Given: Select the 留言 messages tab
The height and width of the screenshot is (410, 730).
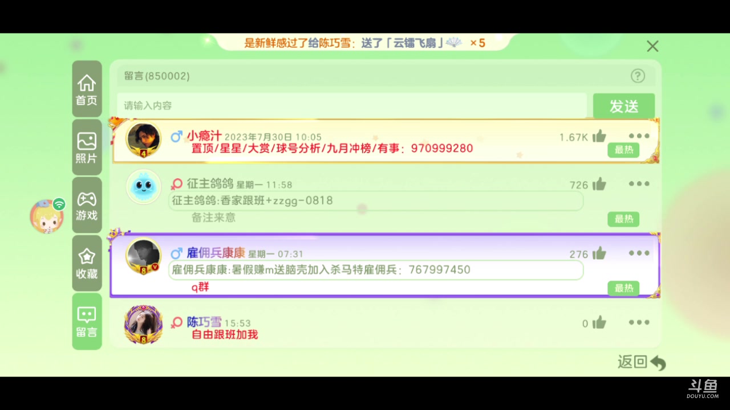Looking at the screenshot, I should pyautogui.click(x=87, y=321).
